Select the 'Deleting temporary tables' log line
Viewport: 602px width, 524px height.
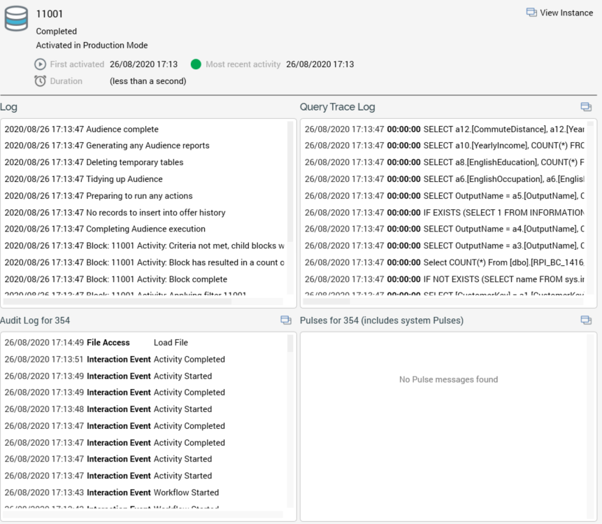(94, 162)
